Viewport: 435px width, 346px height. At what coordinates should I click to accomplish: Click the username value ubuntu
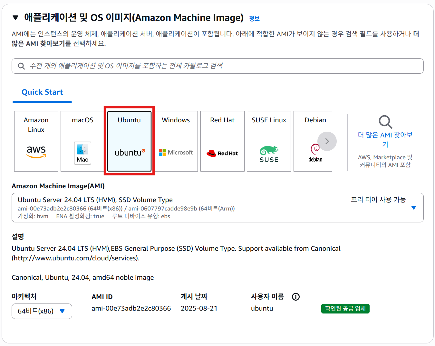coord(262,308)
